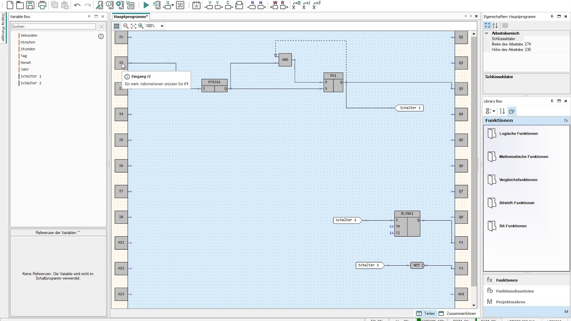Click the Suchen search field
This screenshot has width=571, height=321.
coord(53,26)
